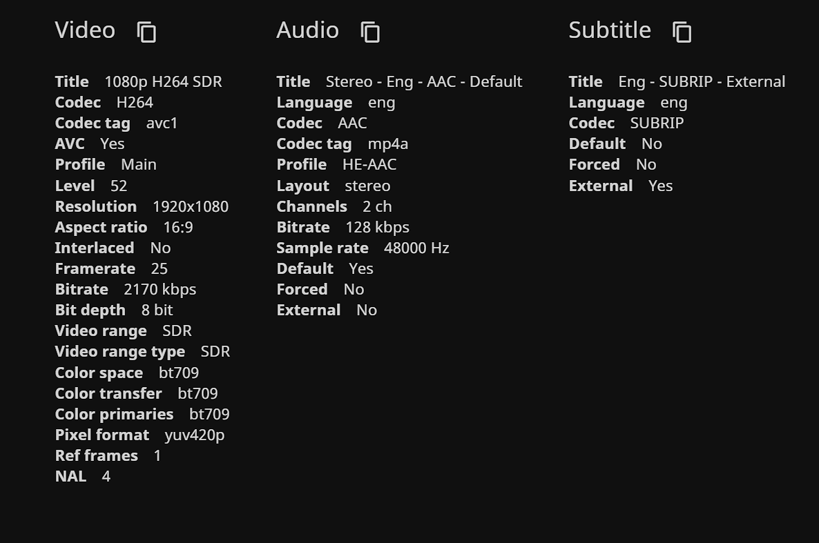Copy the Video stream info
This screenshot has height=543, width=819.
click(x=146, y=32)
